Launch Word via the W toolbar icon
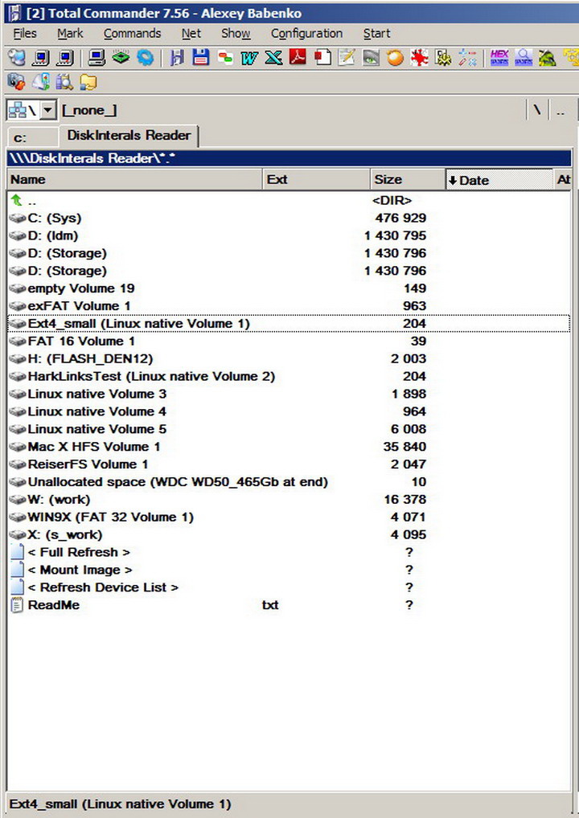 (x=249, y=57)
